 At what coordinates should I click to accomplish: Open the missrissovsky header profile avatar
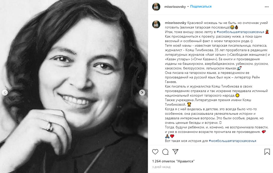click(x=156, y=7)
